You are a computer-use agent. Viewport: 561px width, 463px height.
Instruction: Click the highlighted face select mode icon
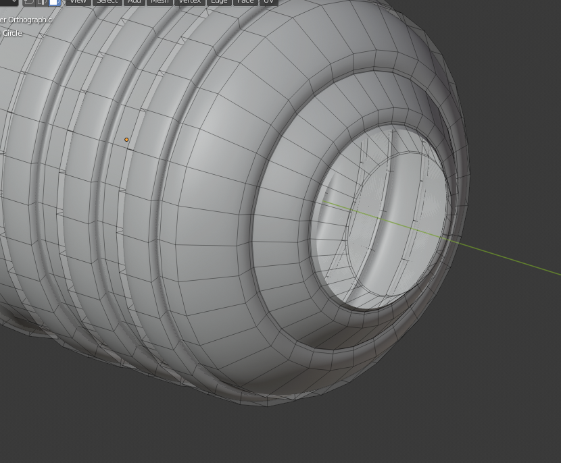[55, 2]
